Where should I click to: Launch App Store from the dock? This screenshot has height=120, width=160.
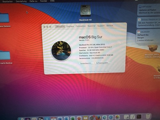(x=47, y=119)
